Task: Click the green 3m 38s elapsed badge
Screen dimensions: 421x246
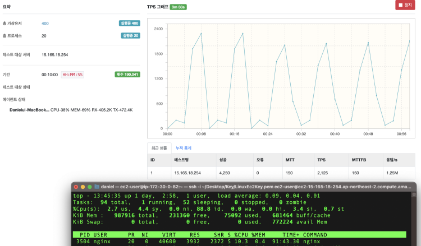Action: pyautogui.click(x=178, y=7)
